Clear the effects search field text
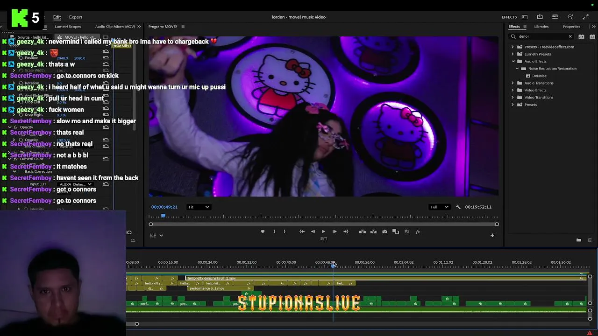598x336 pixels. click(x=570, y=36)
